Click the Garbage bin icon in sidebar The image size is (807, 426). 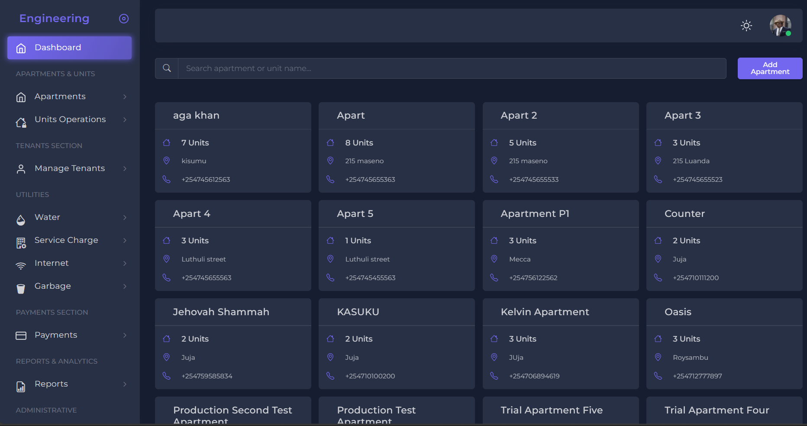pyautogui.click(x=21, y=289)
